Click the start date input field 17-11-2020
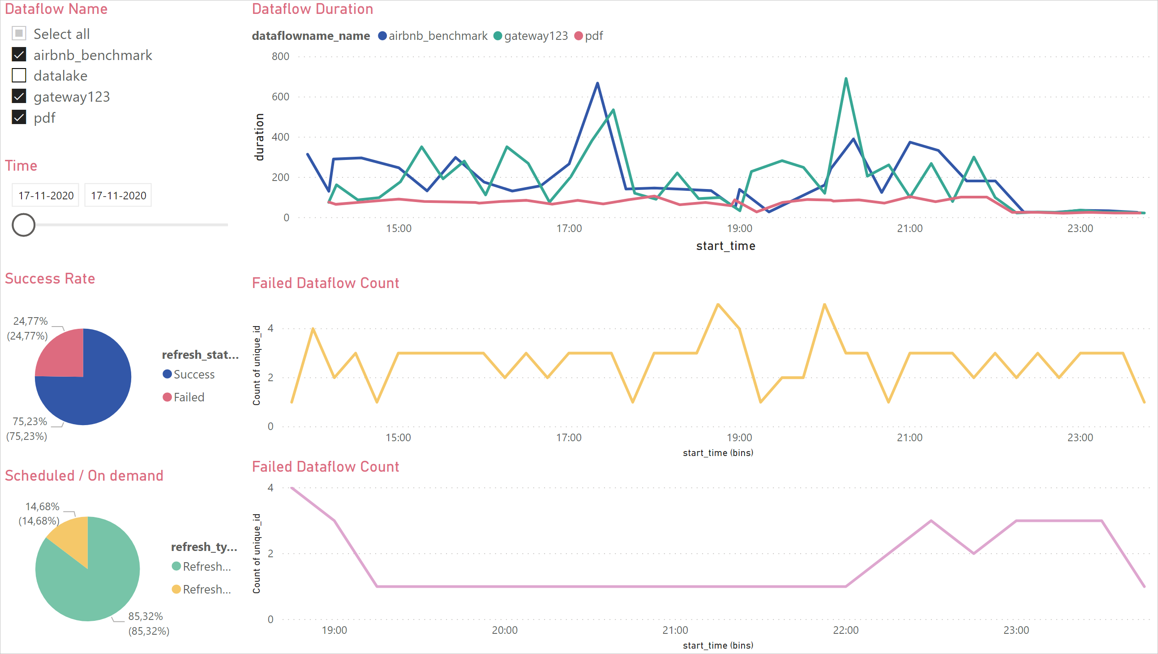Image resolution: width=1158 pixels, height=654 pixels. (x=45, y=195)
